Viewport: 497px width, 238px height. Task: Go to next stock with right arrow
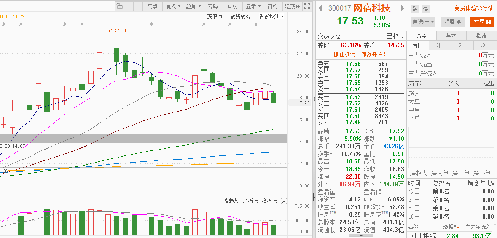pos(402,8)
